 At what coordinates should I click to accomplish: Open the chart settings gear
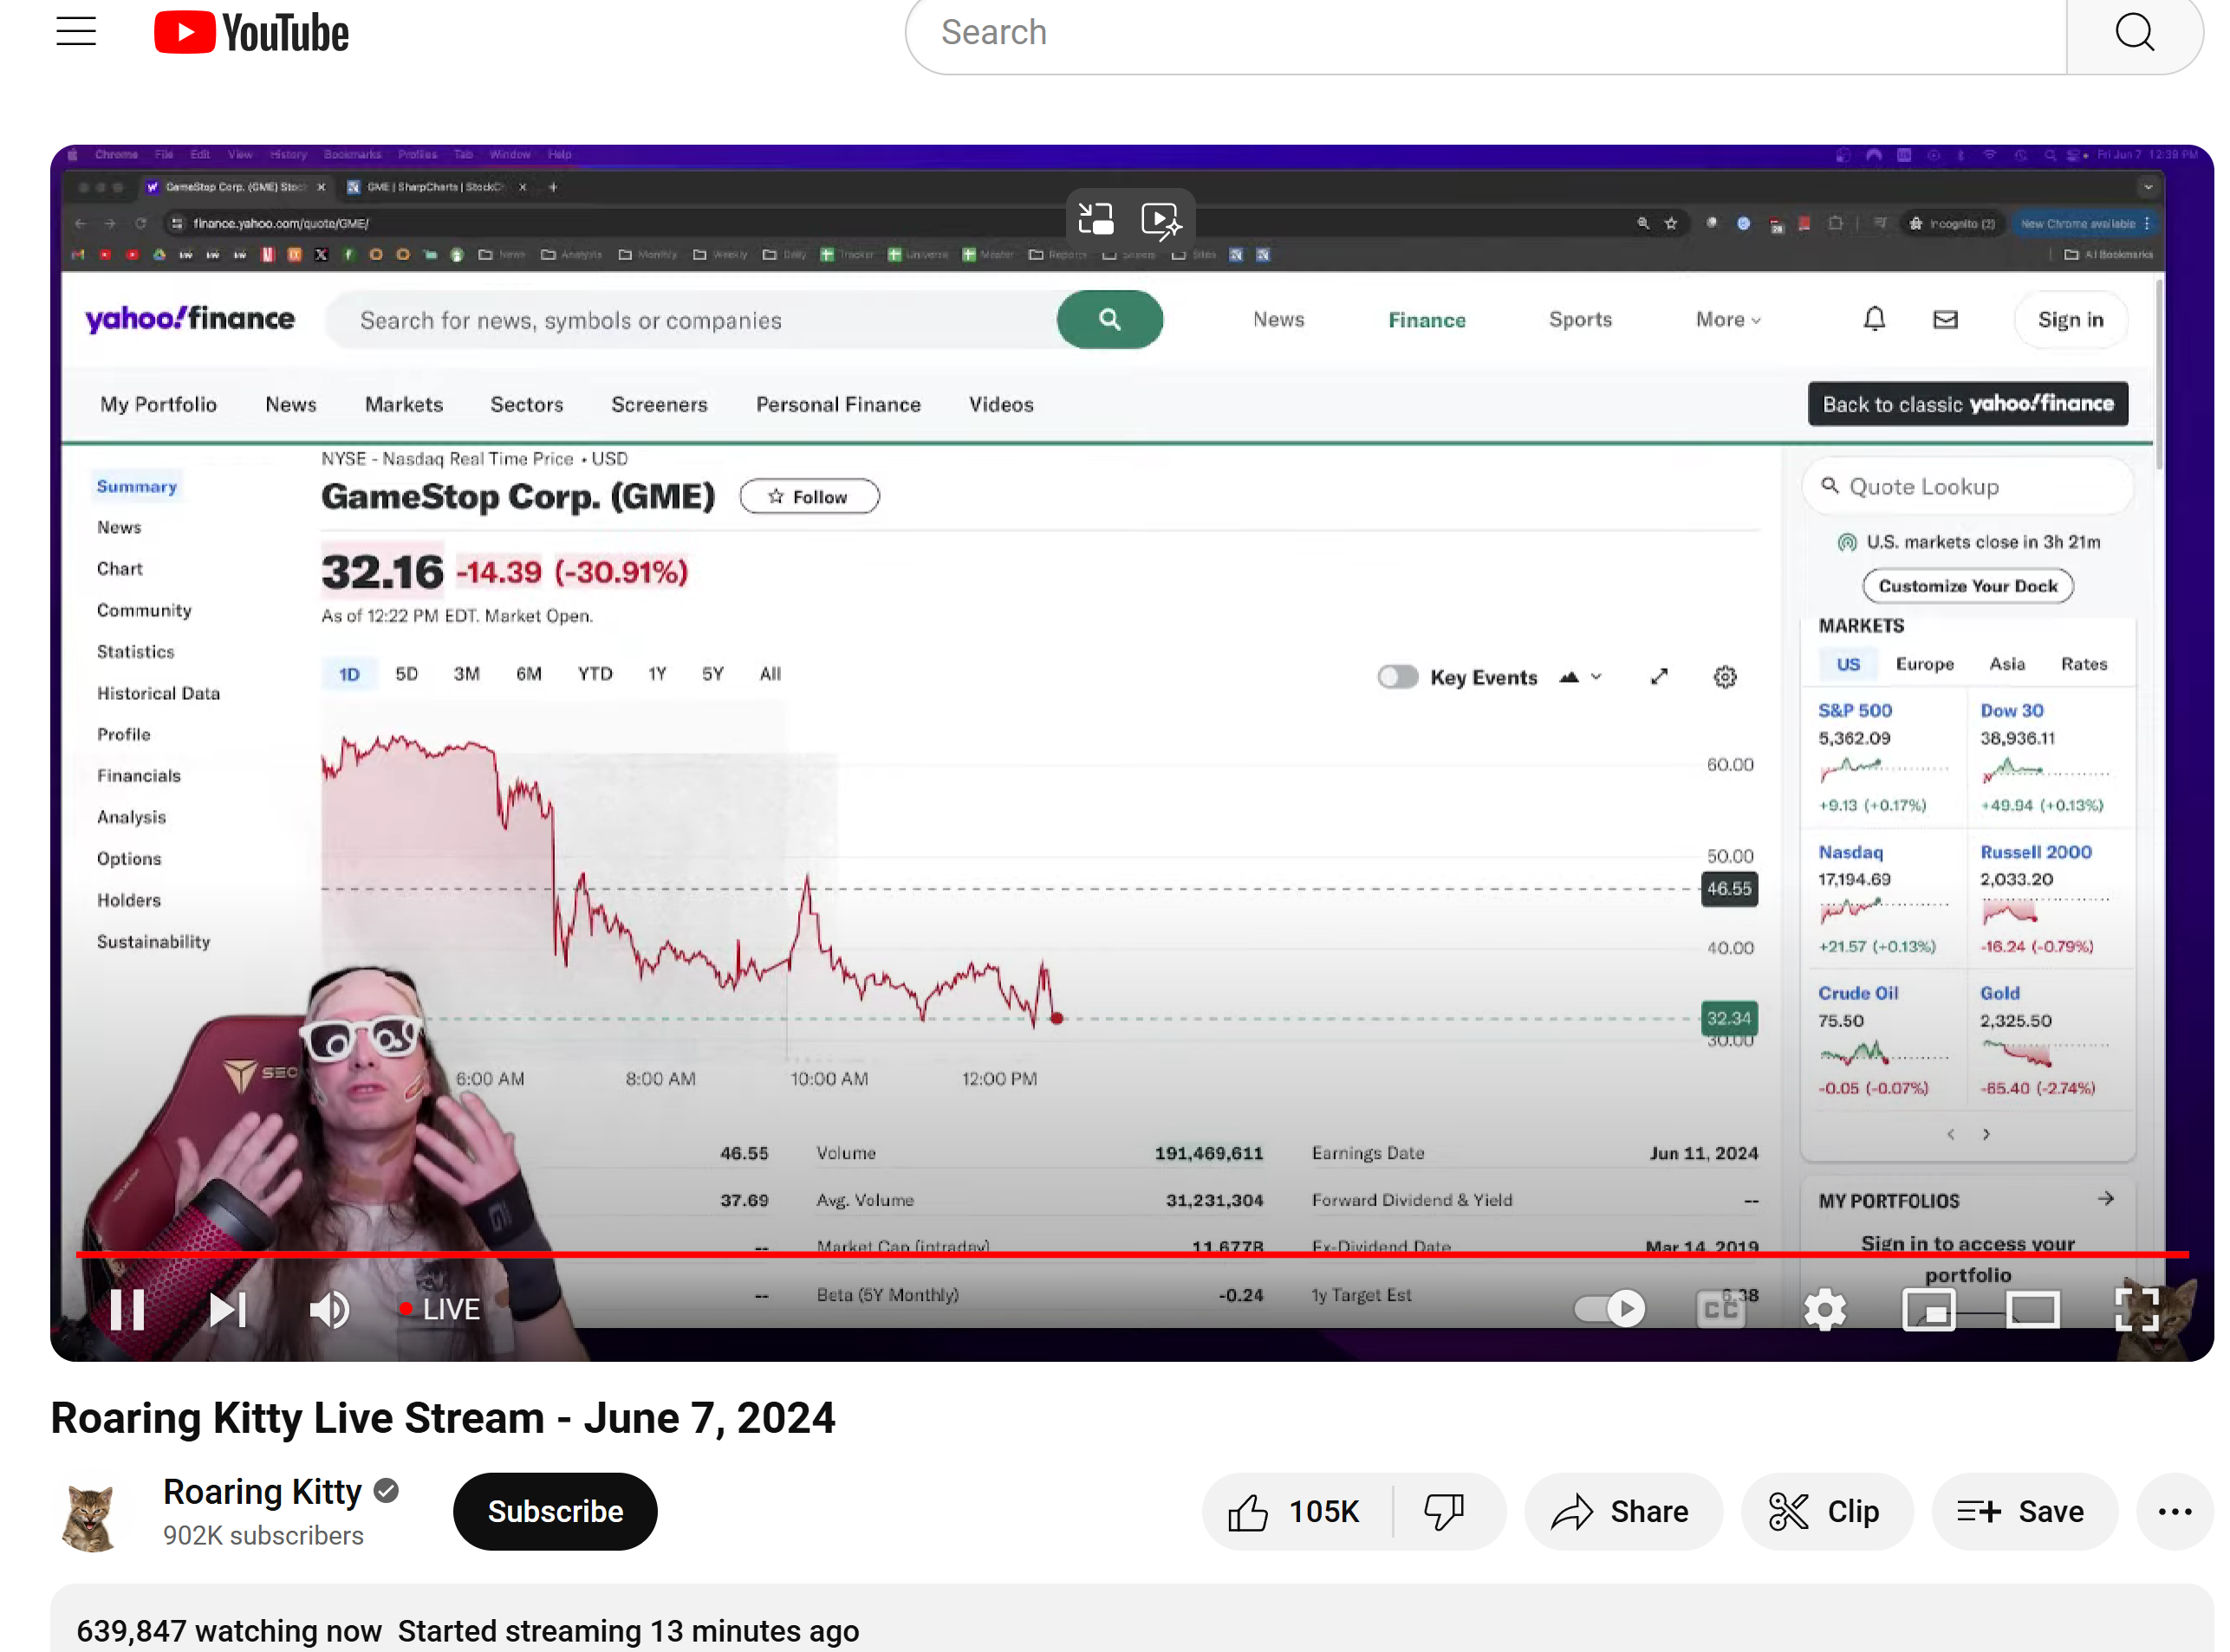[1725, 677]
